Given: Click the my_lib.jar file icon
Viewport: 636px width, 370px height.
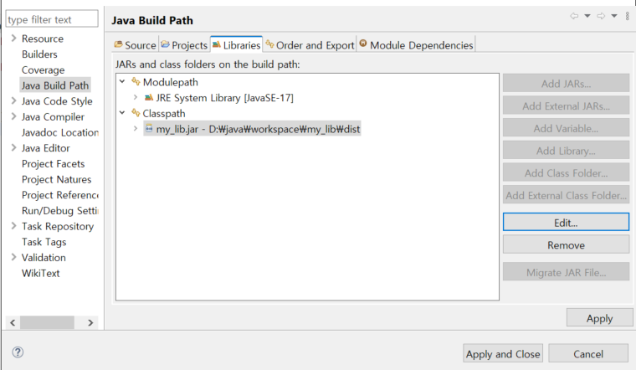Looking at the screenshot, I should [x=149, y=129].
